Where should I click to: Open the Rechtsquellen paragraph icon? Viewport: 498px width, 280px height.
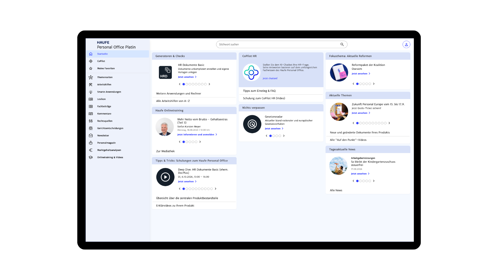(91, 121)
